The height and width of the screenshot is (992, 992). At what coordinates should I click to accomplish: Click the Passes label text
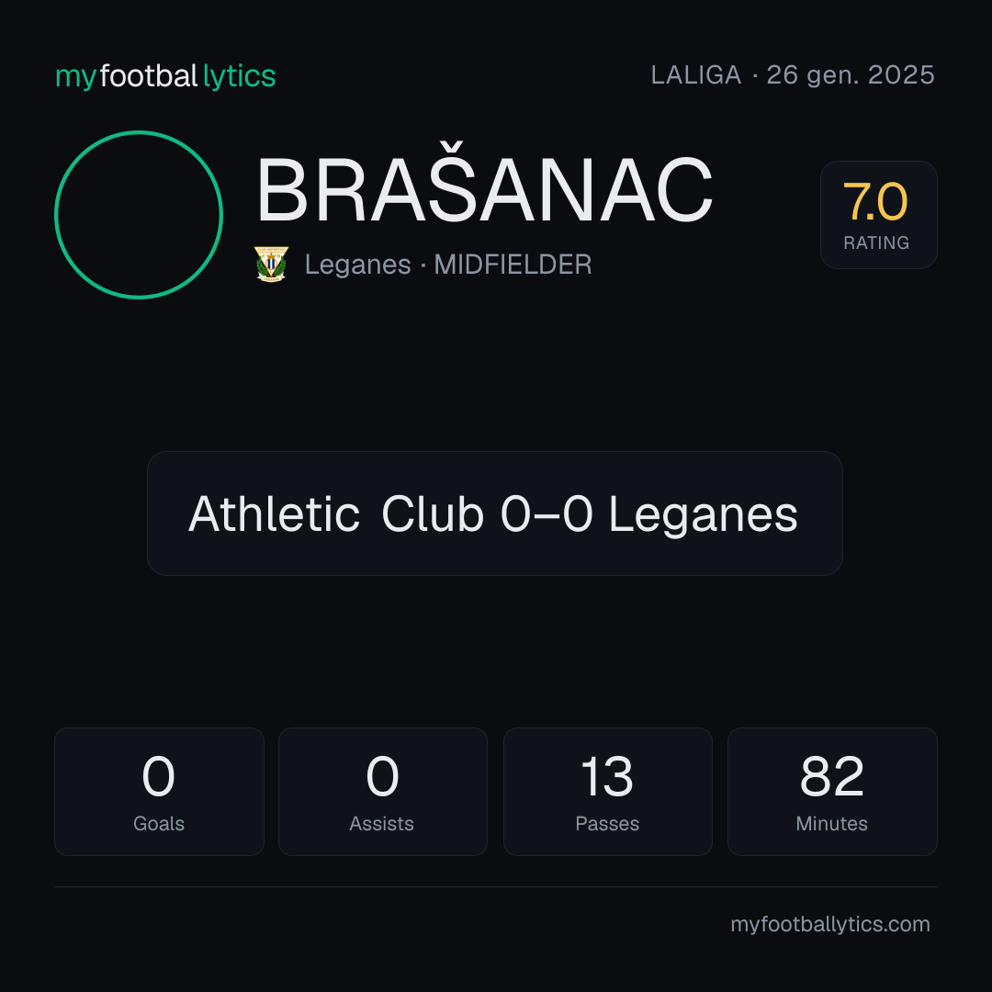(x=607, y=824)
